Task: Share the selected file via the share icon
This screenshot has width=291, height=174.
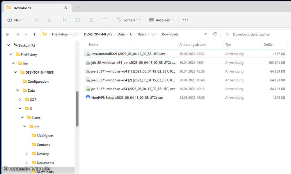Action: coord(91,20)
